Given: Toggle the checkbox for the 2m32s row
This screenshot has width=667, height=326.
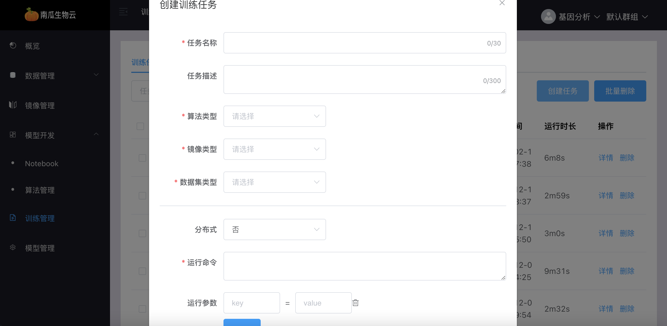Looking at the screenshot, I should tap(142, 309).
